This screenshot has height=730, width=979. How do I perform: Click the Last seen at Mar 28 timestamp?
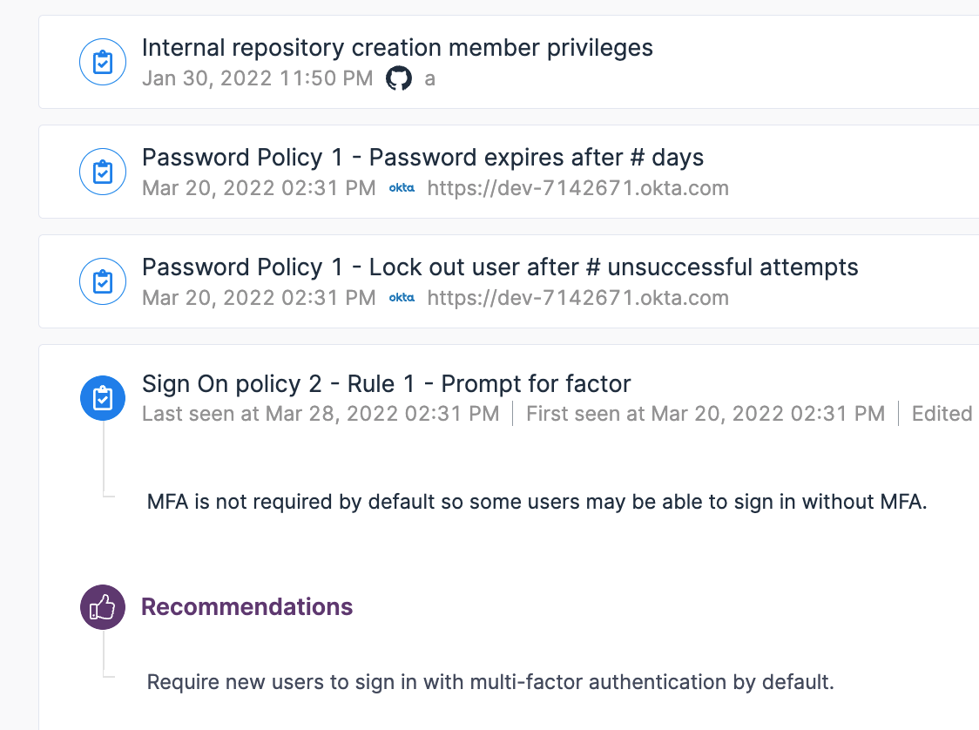[321, 414]
